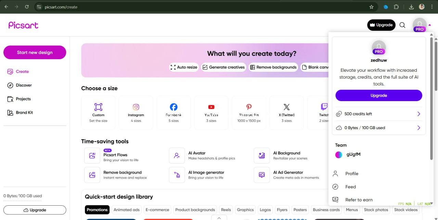Open Profile from the account menu
The height and width of the screenshot is (220, 438).
351,174
